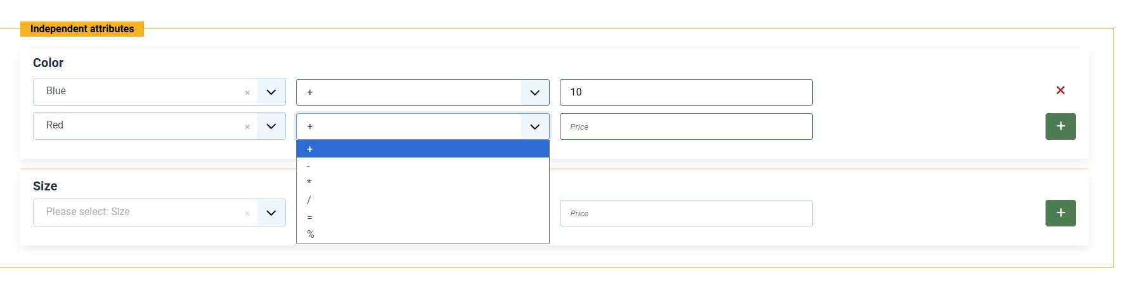This screenshot has height=296, width=1121.
Task: Choose the minus operator option
Action: click(x=422, y=166)
